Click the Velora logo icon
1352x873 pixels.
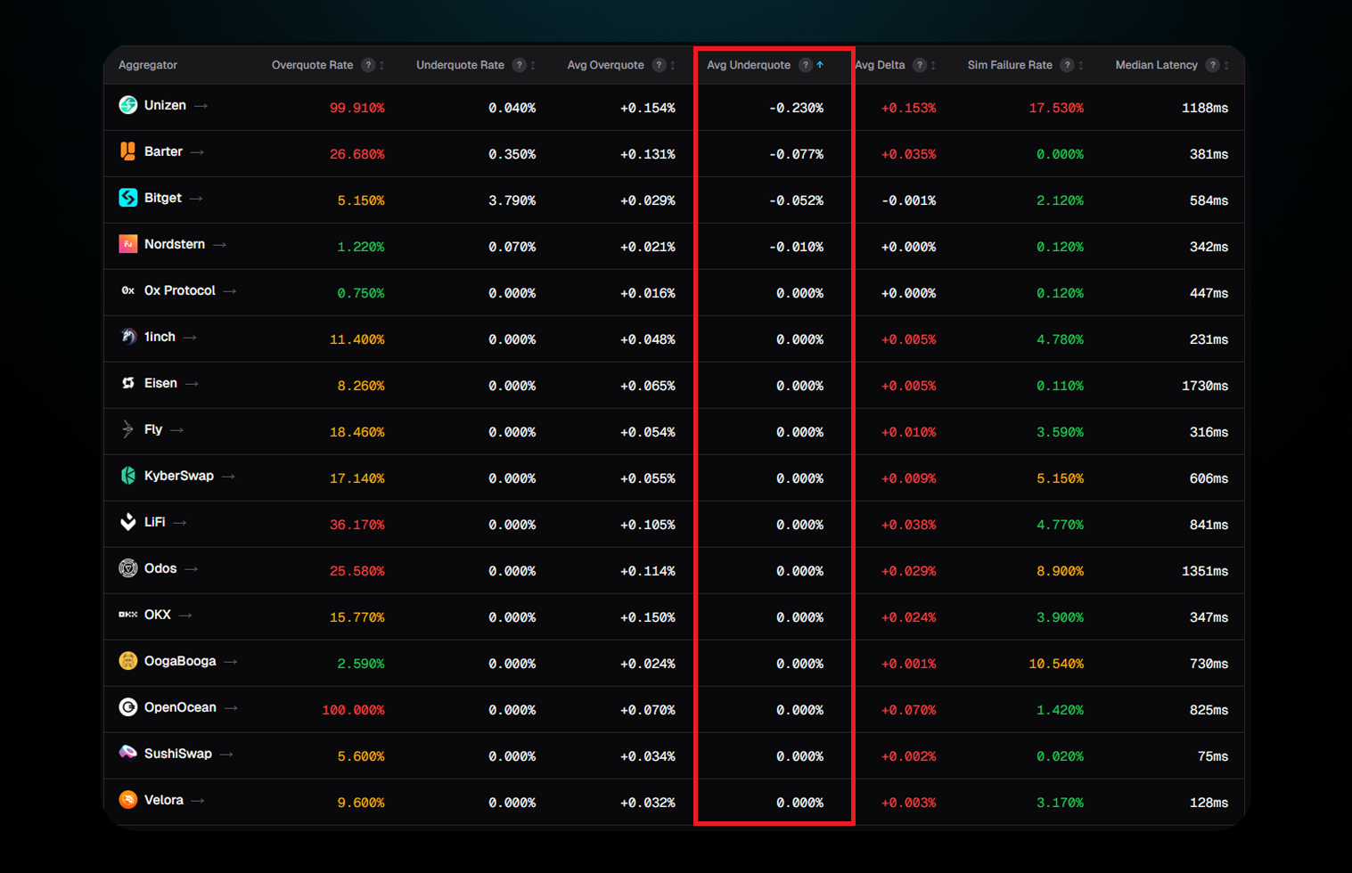128,800
